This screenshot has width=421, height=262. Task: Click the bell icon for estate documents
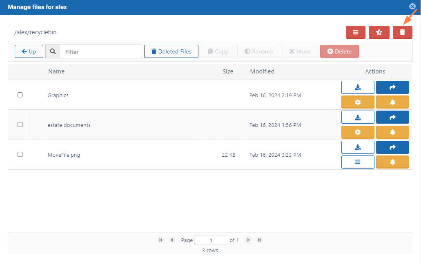[392, 132]
